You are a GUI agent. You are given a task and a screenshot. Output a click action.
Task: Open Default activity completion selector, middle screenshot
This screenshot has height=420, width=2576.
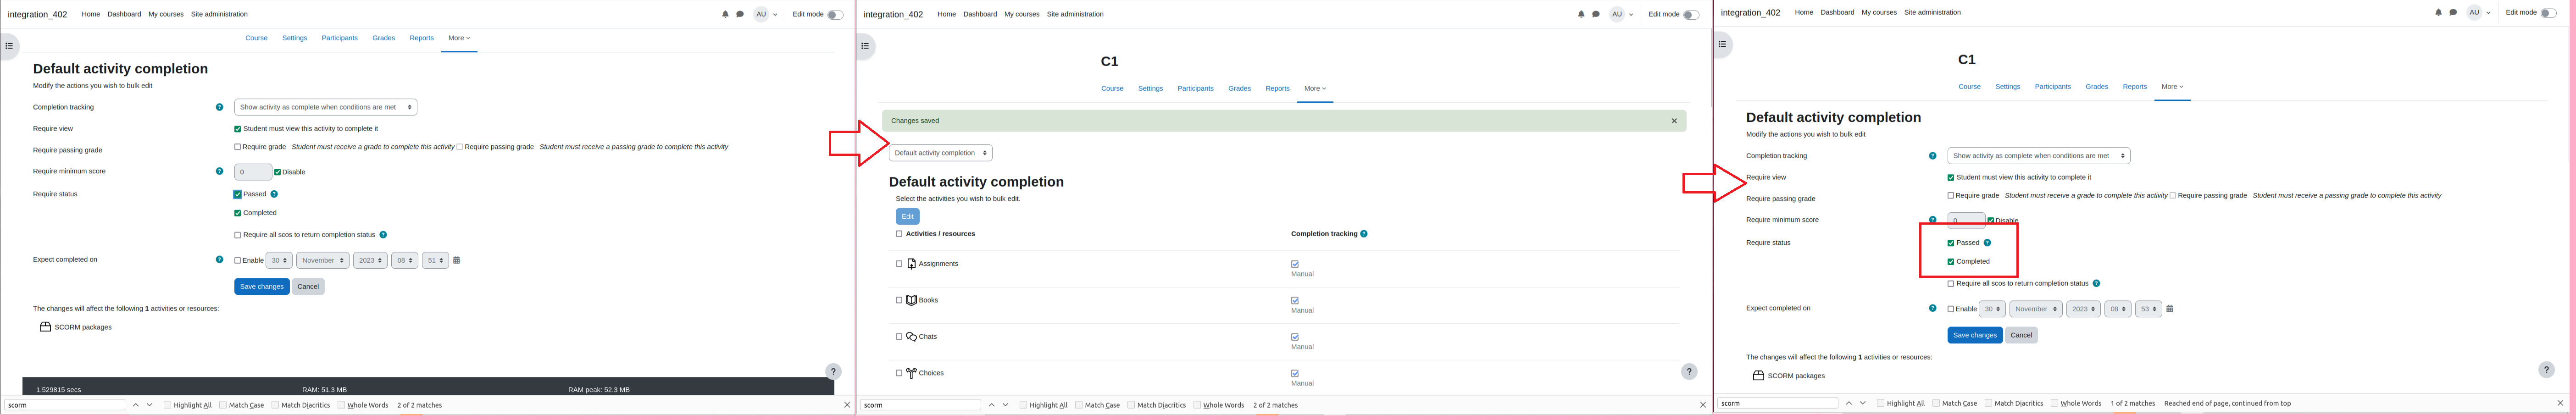click(940, 153)
